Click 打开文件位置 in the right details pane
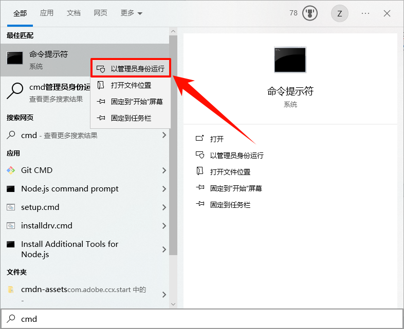 230,172
